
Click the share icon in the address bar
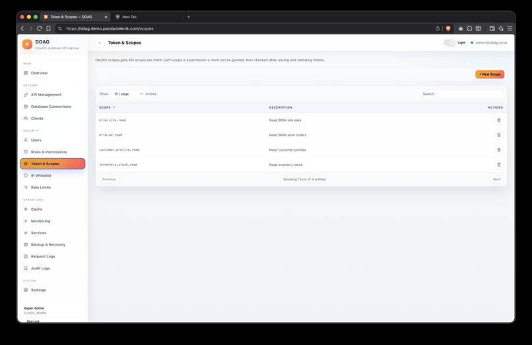(x=438, y=29)
